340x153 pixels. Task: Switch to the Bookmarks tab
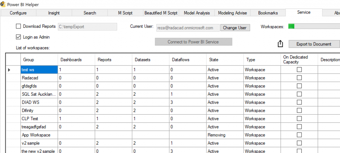pyautogui.click(x=268, y=13)
